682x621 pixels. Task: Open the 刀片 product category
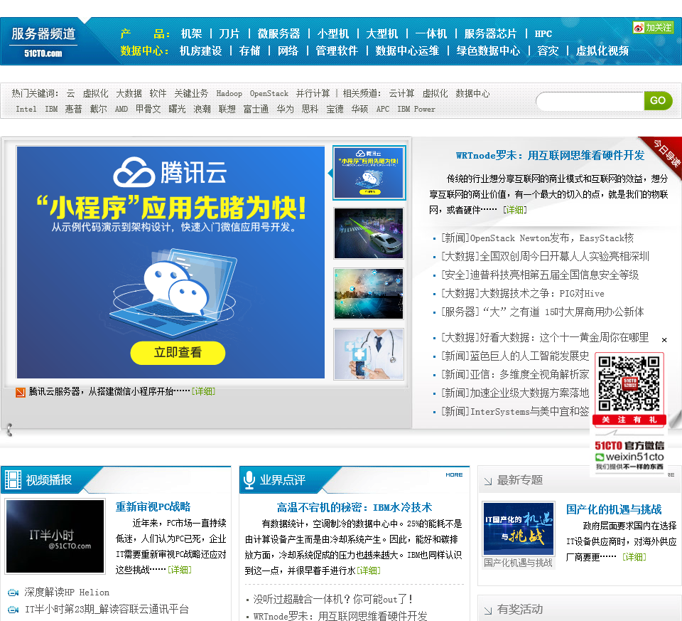click(x=229, y=33)
